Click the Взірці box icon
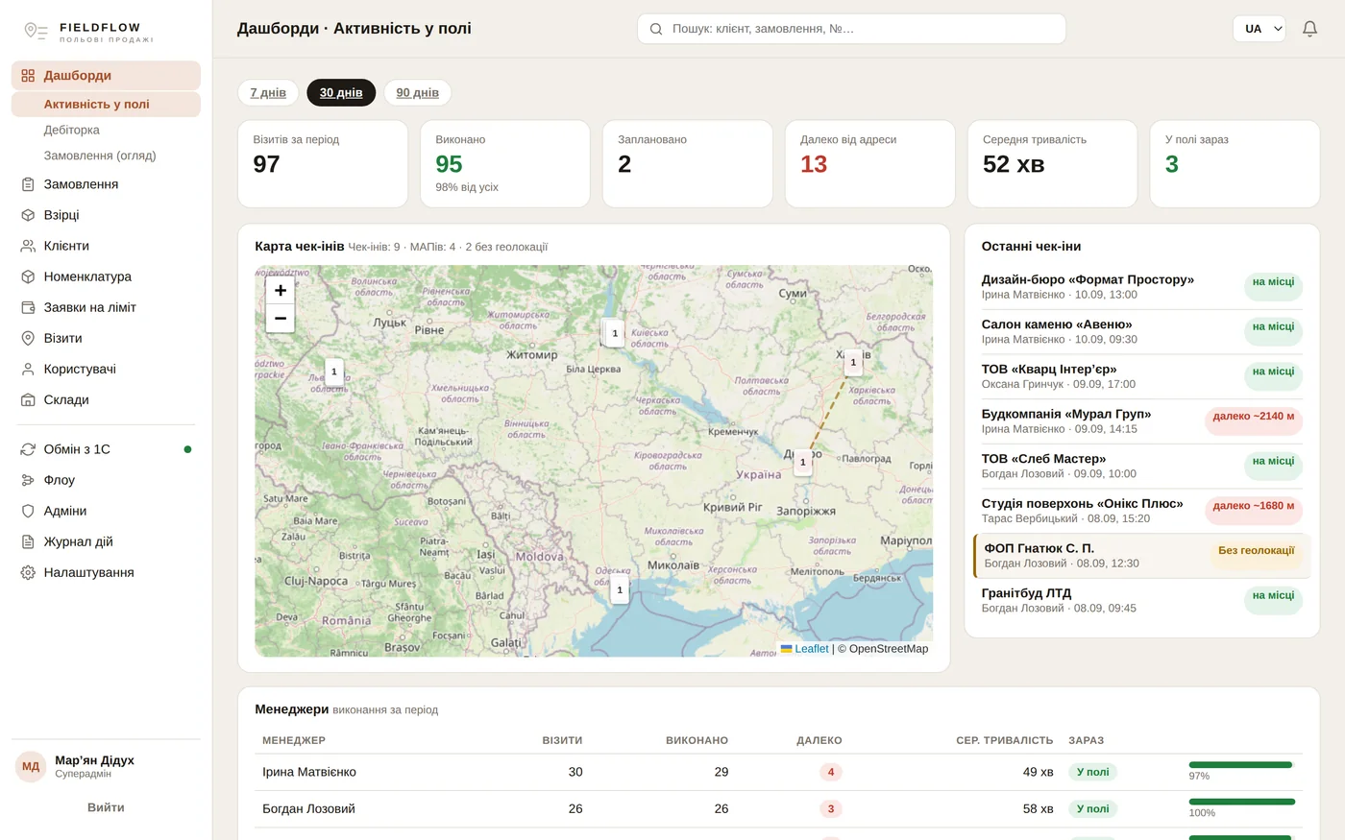1345x840 pixels. pyautogui.click(x=28, y=215)
